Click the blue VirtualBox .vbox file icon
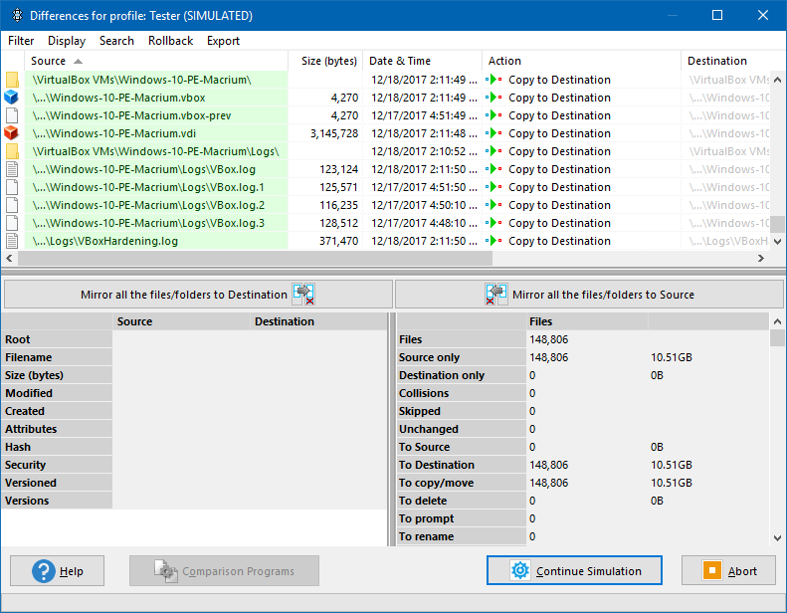The height and width of the screenshot is (613, 787). (x=12, y=98)
